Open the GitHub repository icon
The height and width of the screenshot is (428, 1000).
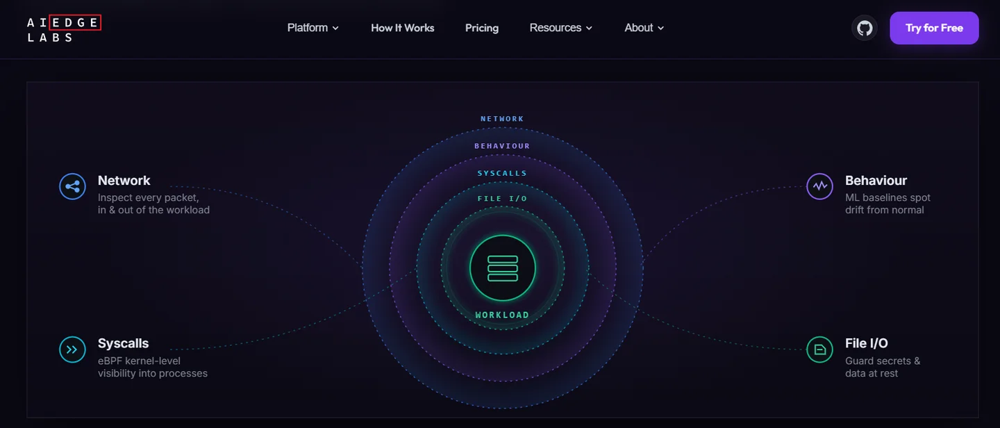pos(865,28)
